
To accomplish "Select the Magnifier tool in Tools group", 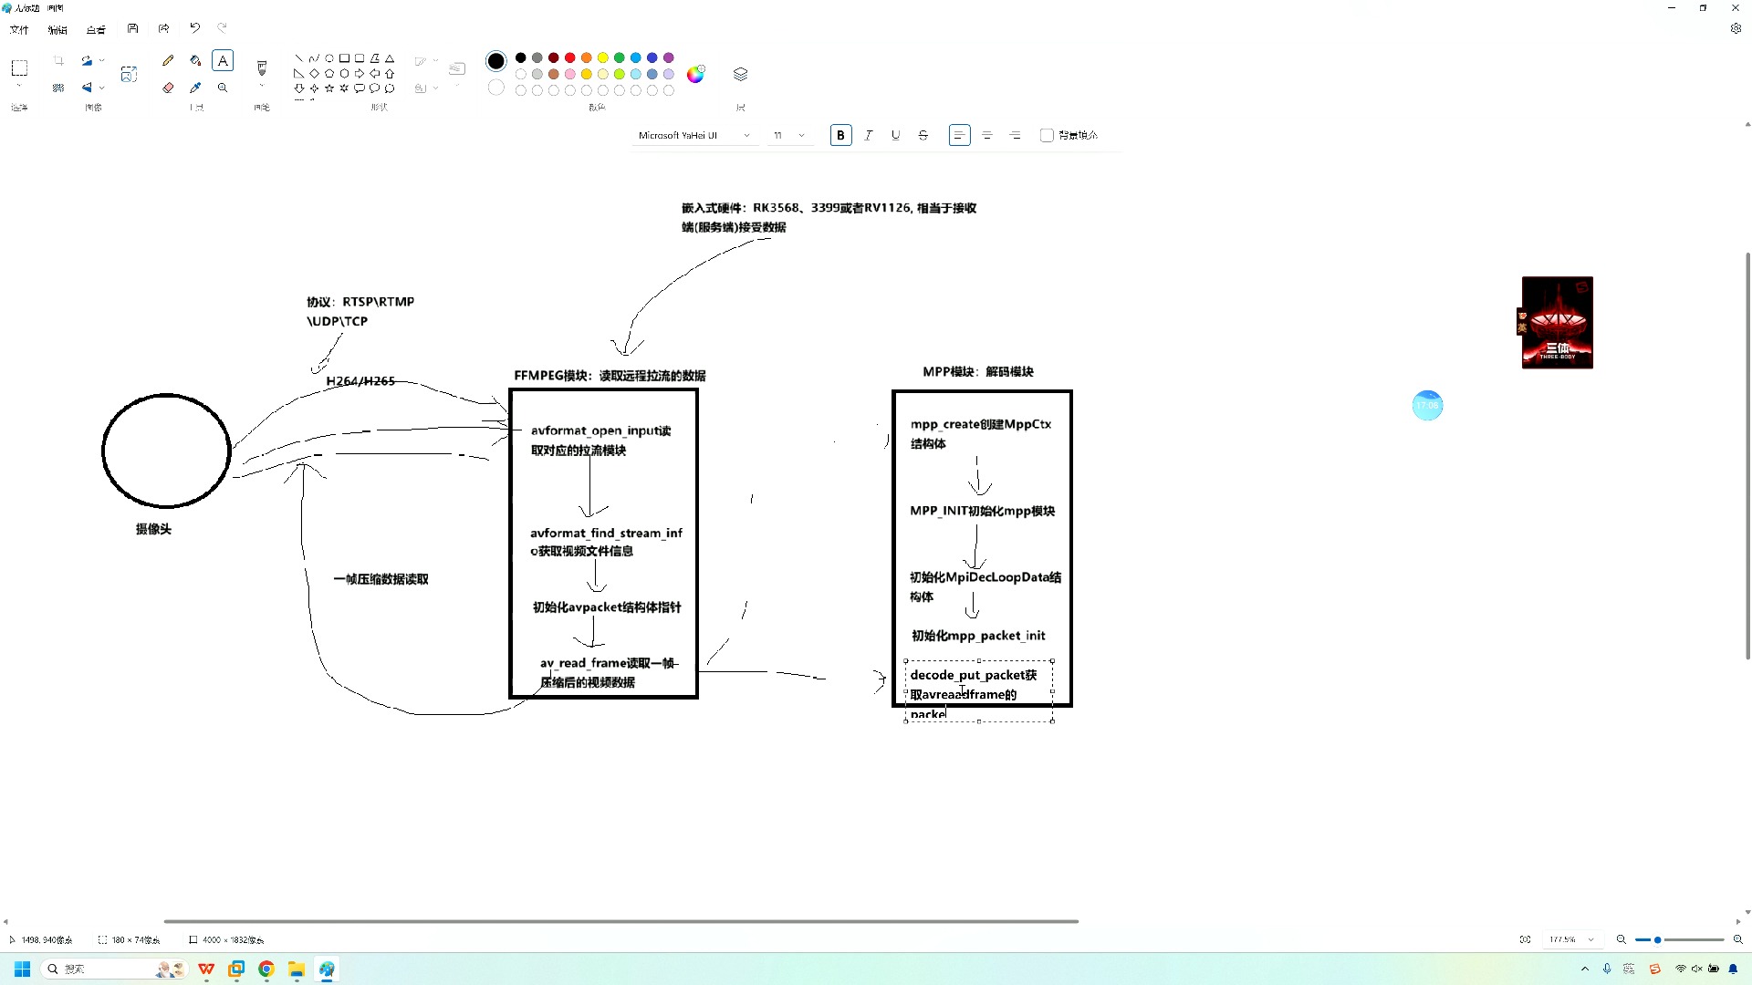I will (223, 88).
